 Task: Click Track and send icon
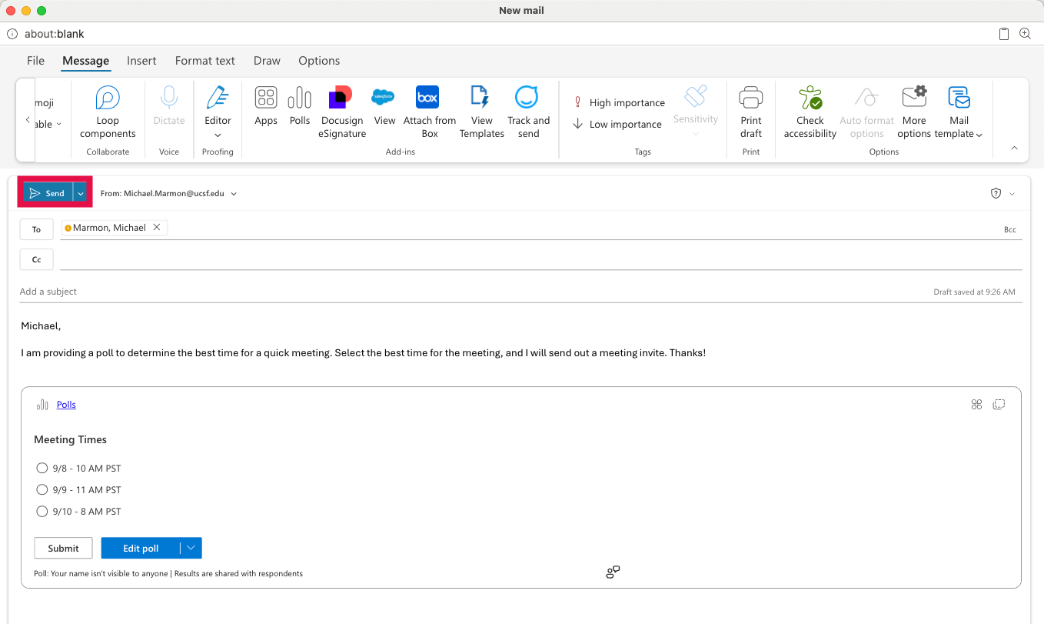pos(527,98)
